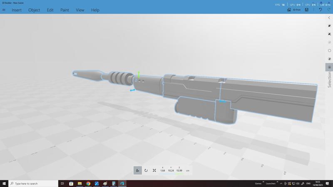Image resolution: width=333 pixels, height=187 pixels.
Task: Click the first select-all icon in right sidebar
Action: click(329, 26)
